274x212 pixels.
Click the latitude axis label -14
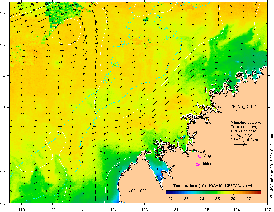pyautogui.click(x=3, y=75)
